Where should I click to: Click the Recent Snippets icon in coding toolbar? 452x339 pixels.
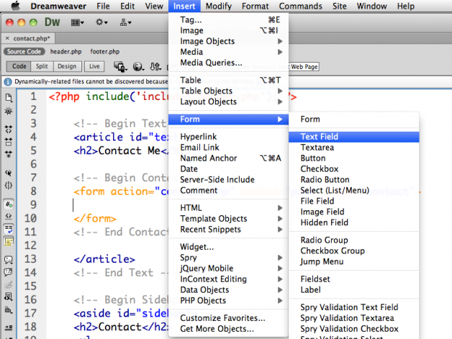coord(9,297)
